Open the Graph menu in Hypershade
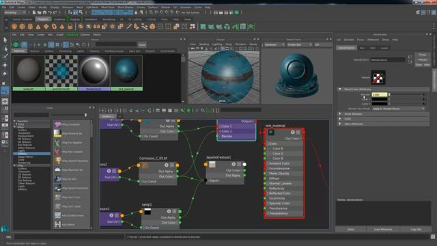437x246 pixels. (x=59, y=35)
